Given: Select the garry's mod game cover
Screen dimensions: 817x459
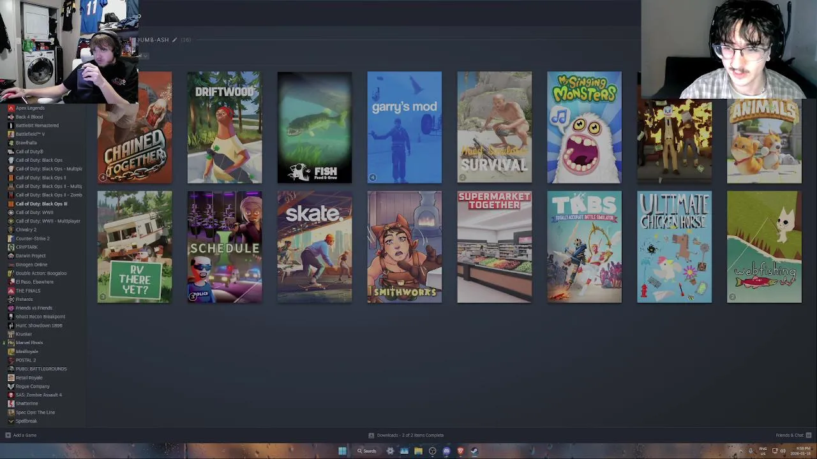Looking at the screenshot, I should pos(405,127).
